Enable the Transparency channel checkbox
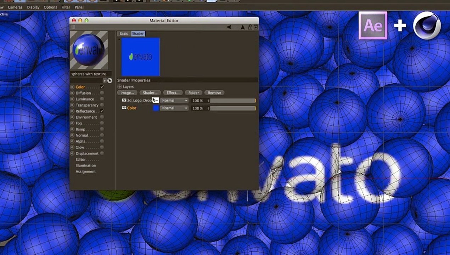450x255 pixels. (102, 105)
